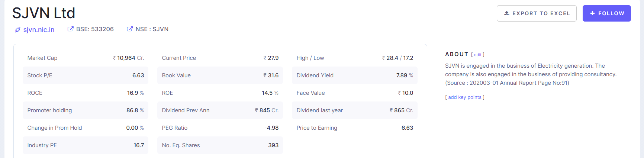Open the sjvn.nic.in website link
This screenshot has width=644, height=158.
[x=39, y=30]
